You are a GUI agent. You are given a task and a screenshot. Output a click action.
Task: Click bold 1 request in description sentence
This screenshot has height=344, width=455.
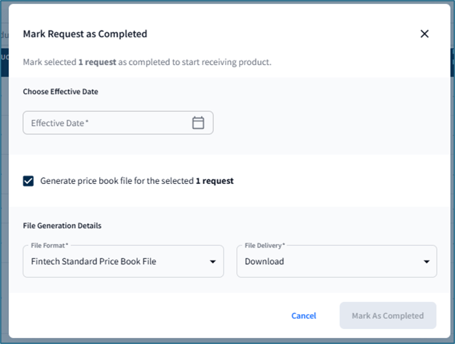coord(97,62)
